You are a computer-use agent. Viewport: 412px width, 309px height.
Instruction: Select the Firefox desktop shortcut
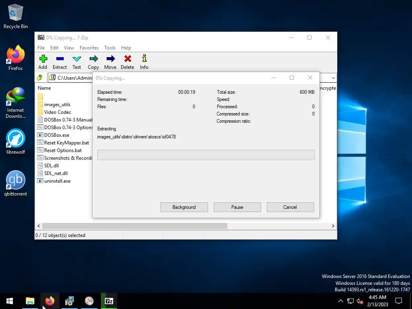point(16,58)
